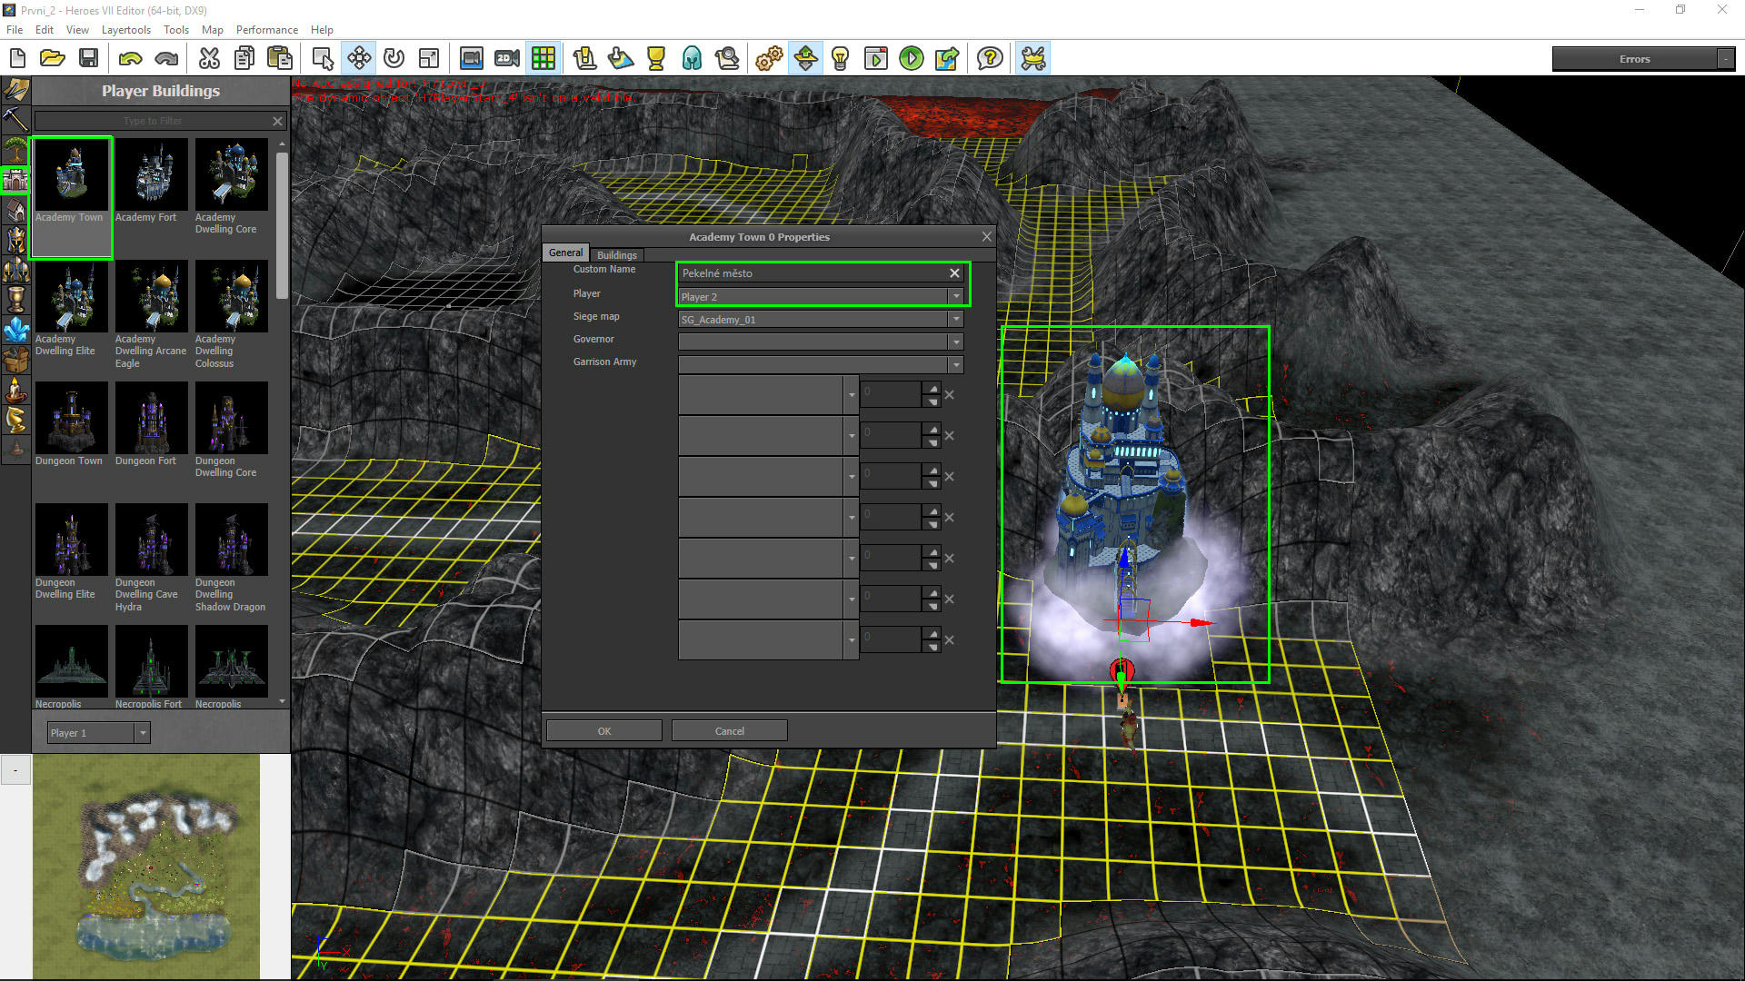This screenshot has height=981, width=1745.
Task: Collapse the minimap with minus button
Action: [x=15, y=770]
